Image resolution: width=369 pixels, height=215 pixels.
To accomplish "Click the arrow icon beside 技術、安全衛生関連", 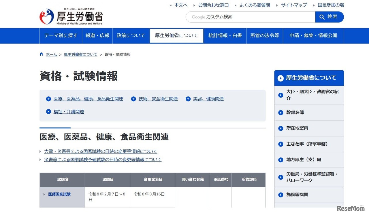I will click(133, 99).
